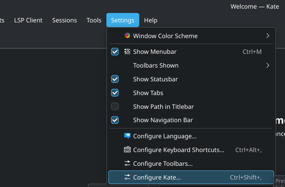Image resolution: width=285 pixels, height=187 pixels.
Task: Click the Configure Language speech bubble icon
Action: 127,136
